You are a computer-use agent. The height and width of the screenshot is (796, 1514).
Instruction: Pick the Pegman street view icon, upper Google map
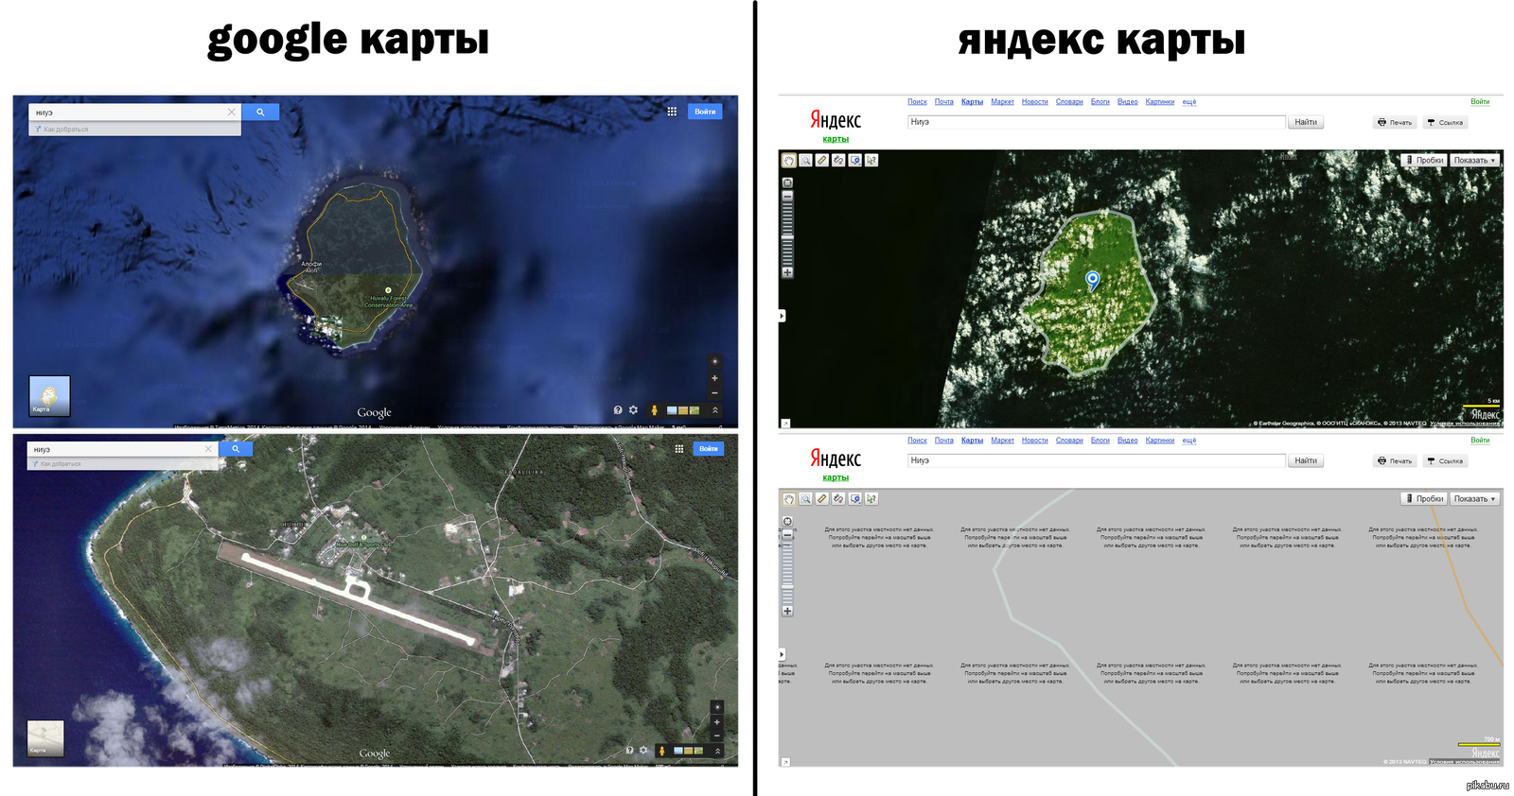(x=654, y=410)
